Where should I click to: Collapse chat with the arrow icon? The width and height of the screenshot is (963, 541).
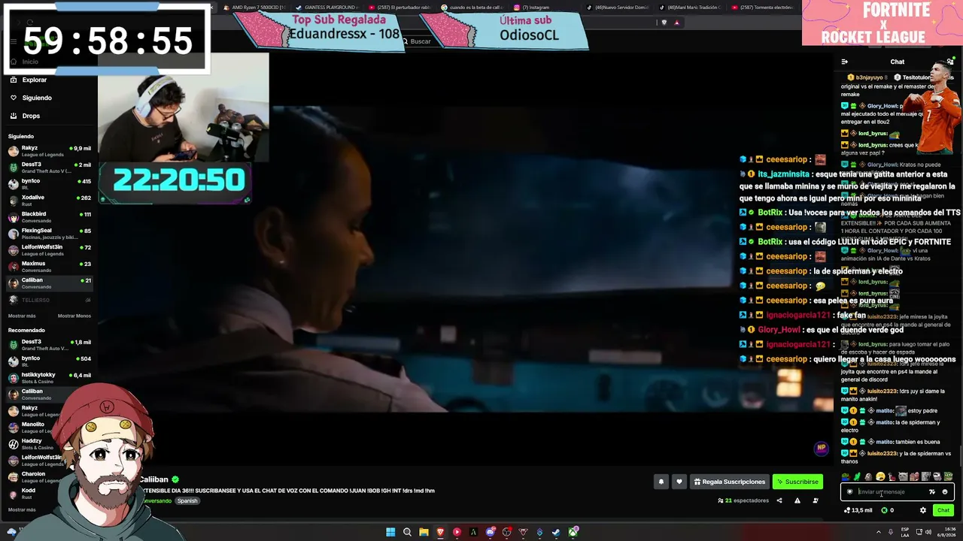[x=844, y=62]
